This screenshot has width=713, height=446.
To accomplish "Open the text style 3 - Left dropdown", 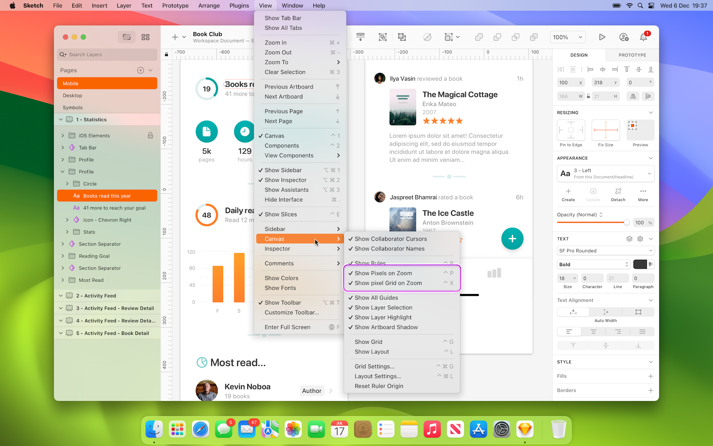I will [605, 174].
